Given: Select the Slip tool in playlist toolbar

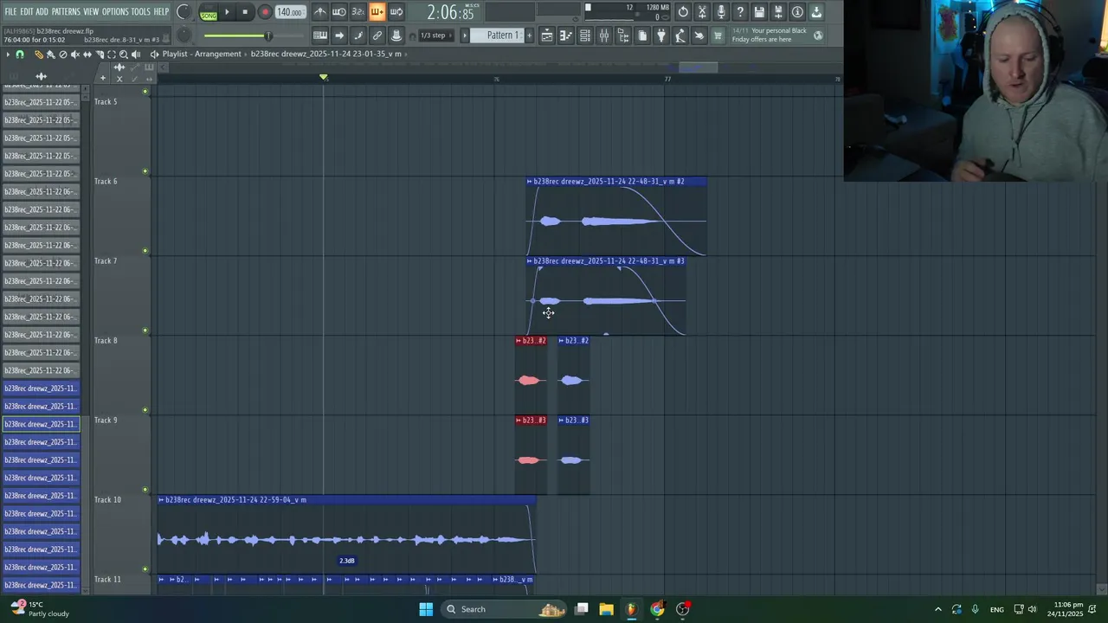Looking at the screenshot, I should tap(87, 55).
